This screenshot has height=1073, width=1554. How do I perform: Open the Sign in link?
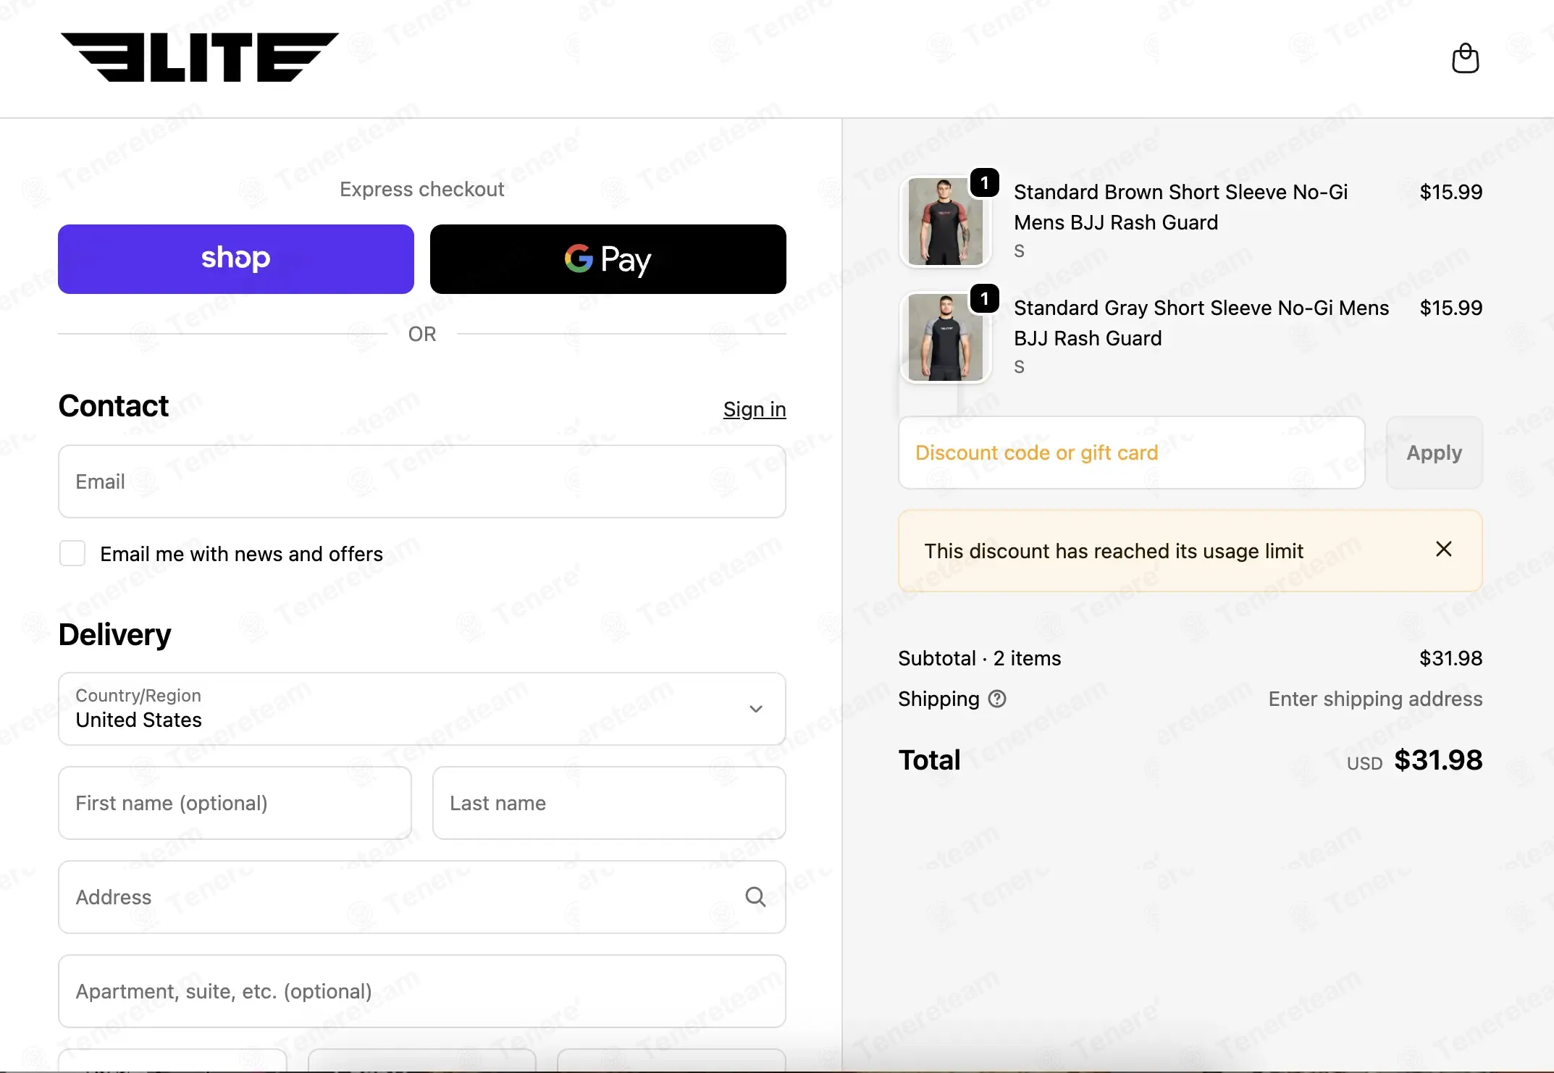point(755,409)
